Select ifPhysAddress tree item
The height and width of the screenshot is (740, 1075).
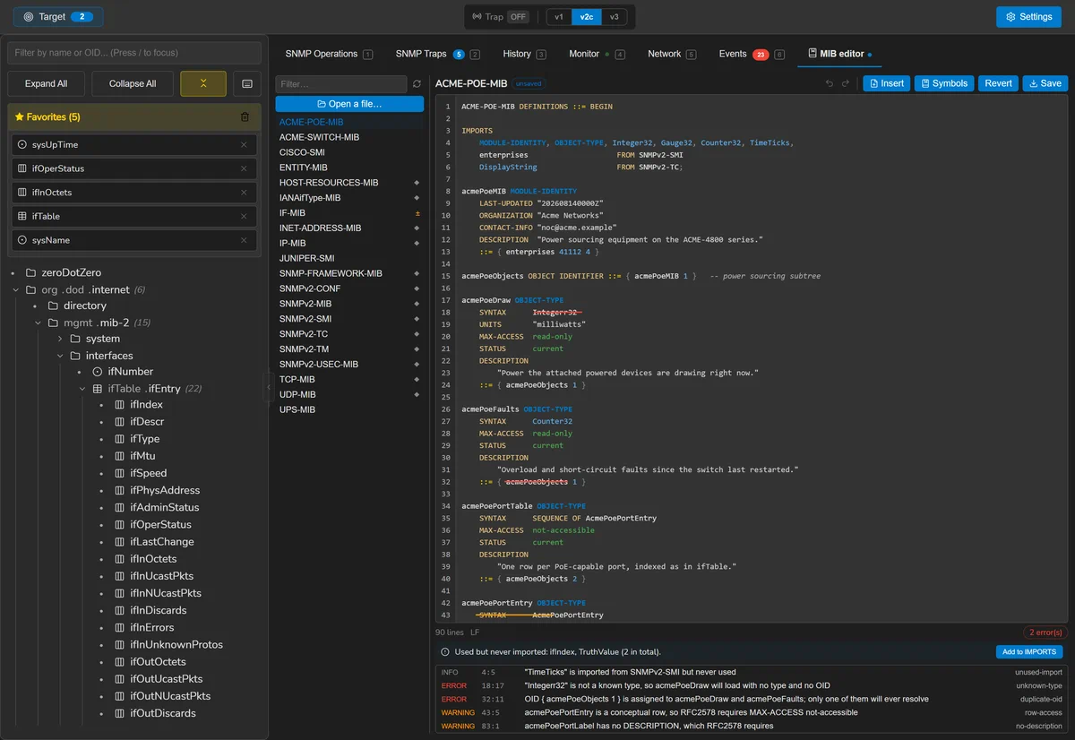165,490
